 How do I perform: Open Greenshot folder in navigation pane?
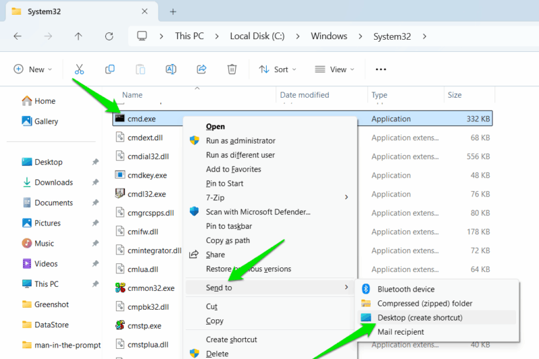pos(46,304)
